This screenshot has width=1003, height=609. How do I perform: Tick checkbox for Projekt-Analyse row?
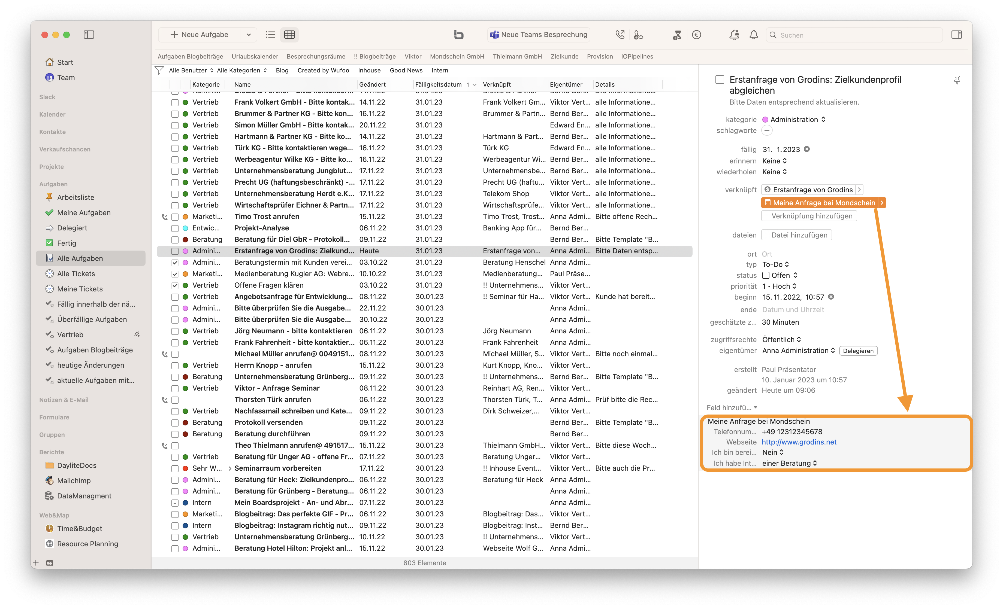point(175,228)
